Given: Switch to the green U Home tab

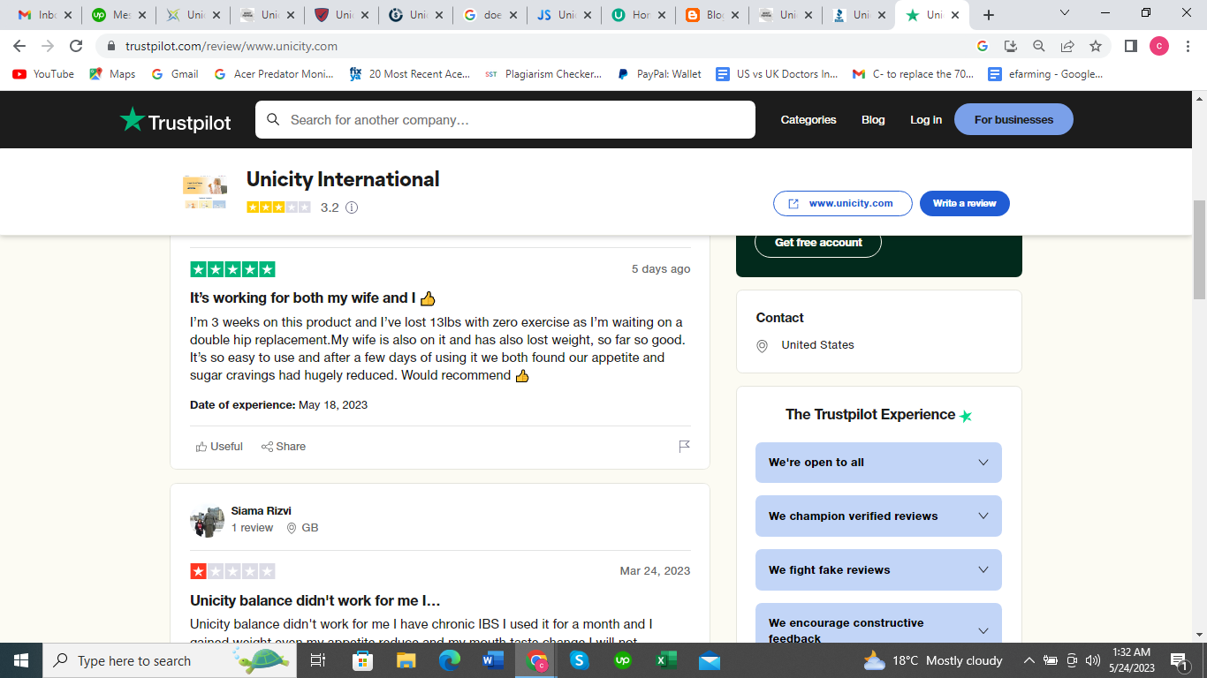Looking at the screenshot, I should (638, 15).
